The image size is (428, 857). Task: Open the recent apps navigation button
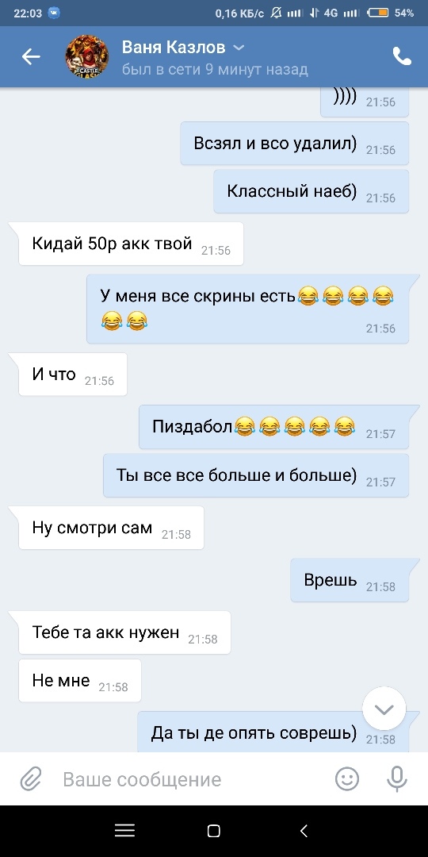coord(125,832)
